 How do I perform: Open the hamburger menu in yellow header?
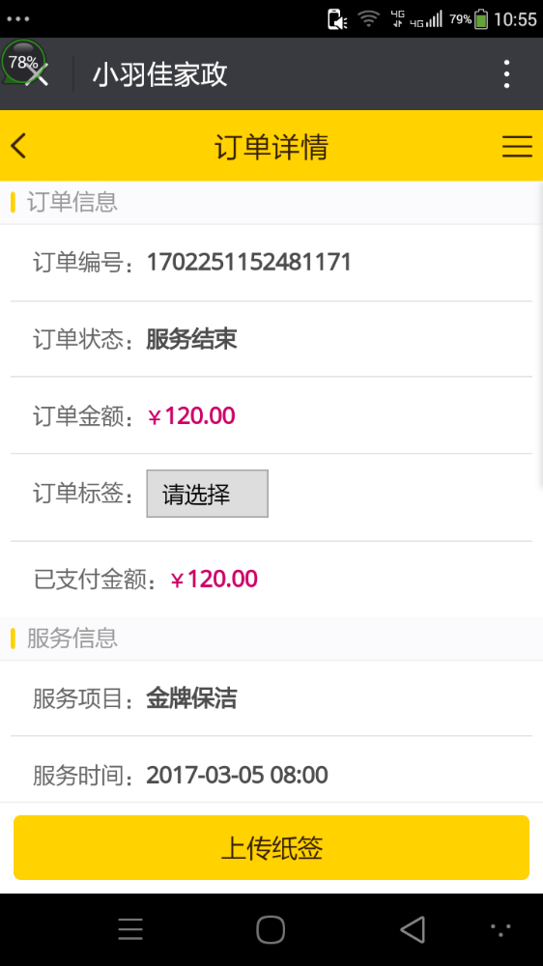(517, 147)
